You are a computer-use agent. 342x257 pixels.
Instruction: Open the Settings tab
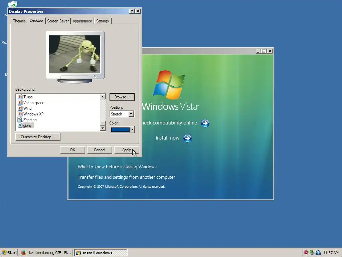(x=102, y=21)
